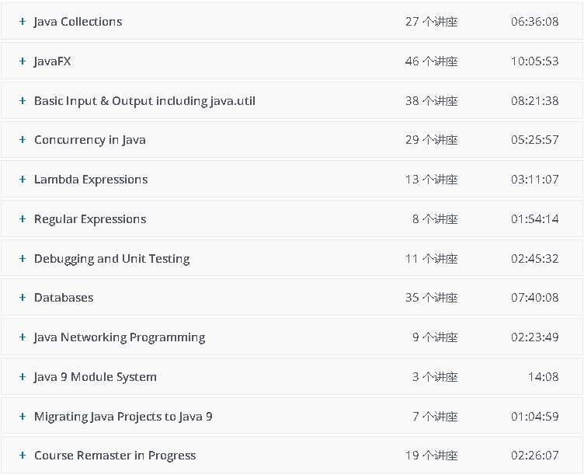This screenshot has width=584, height=475.
Task: Click the Lambda Expressions section title
Action: pyautogui.click(x=91, y=180)
